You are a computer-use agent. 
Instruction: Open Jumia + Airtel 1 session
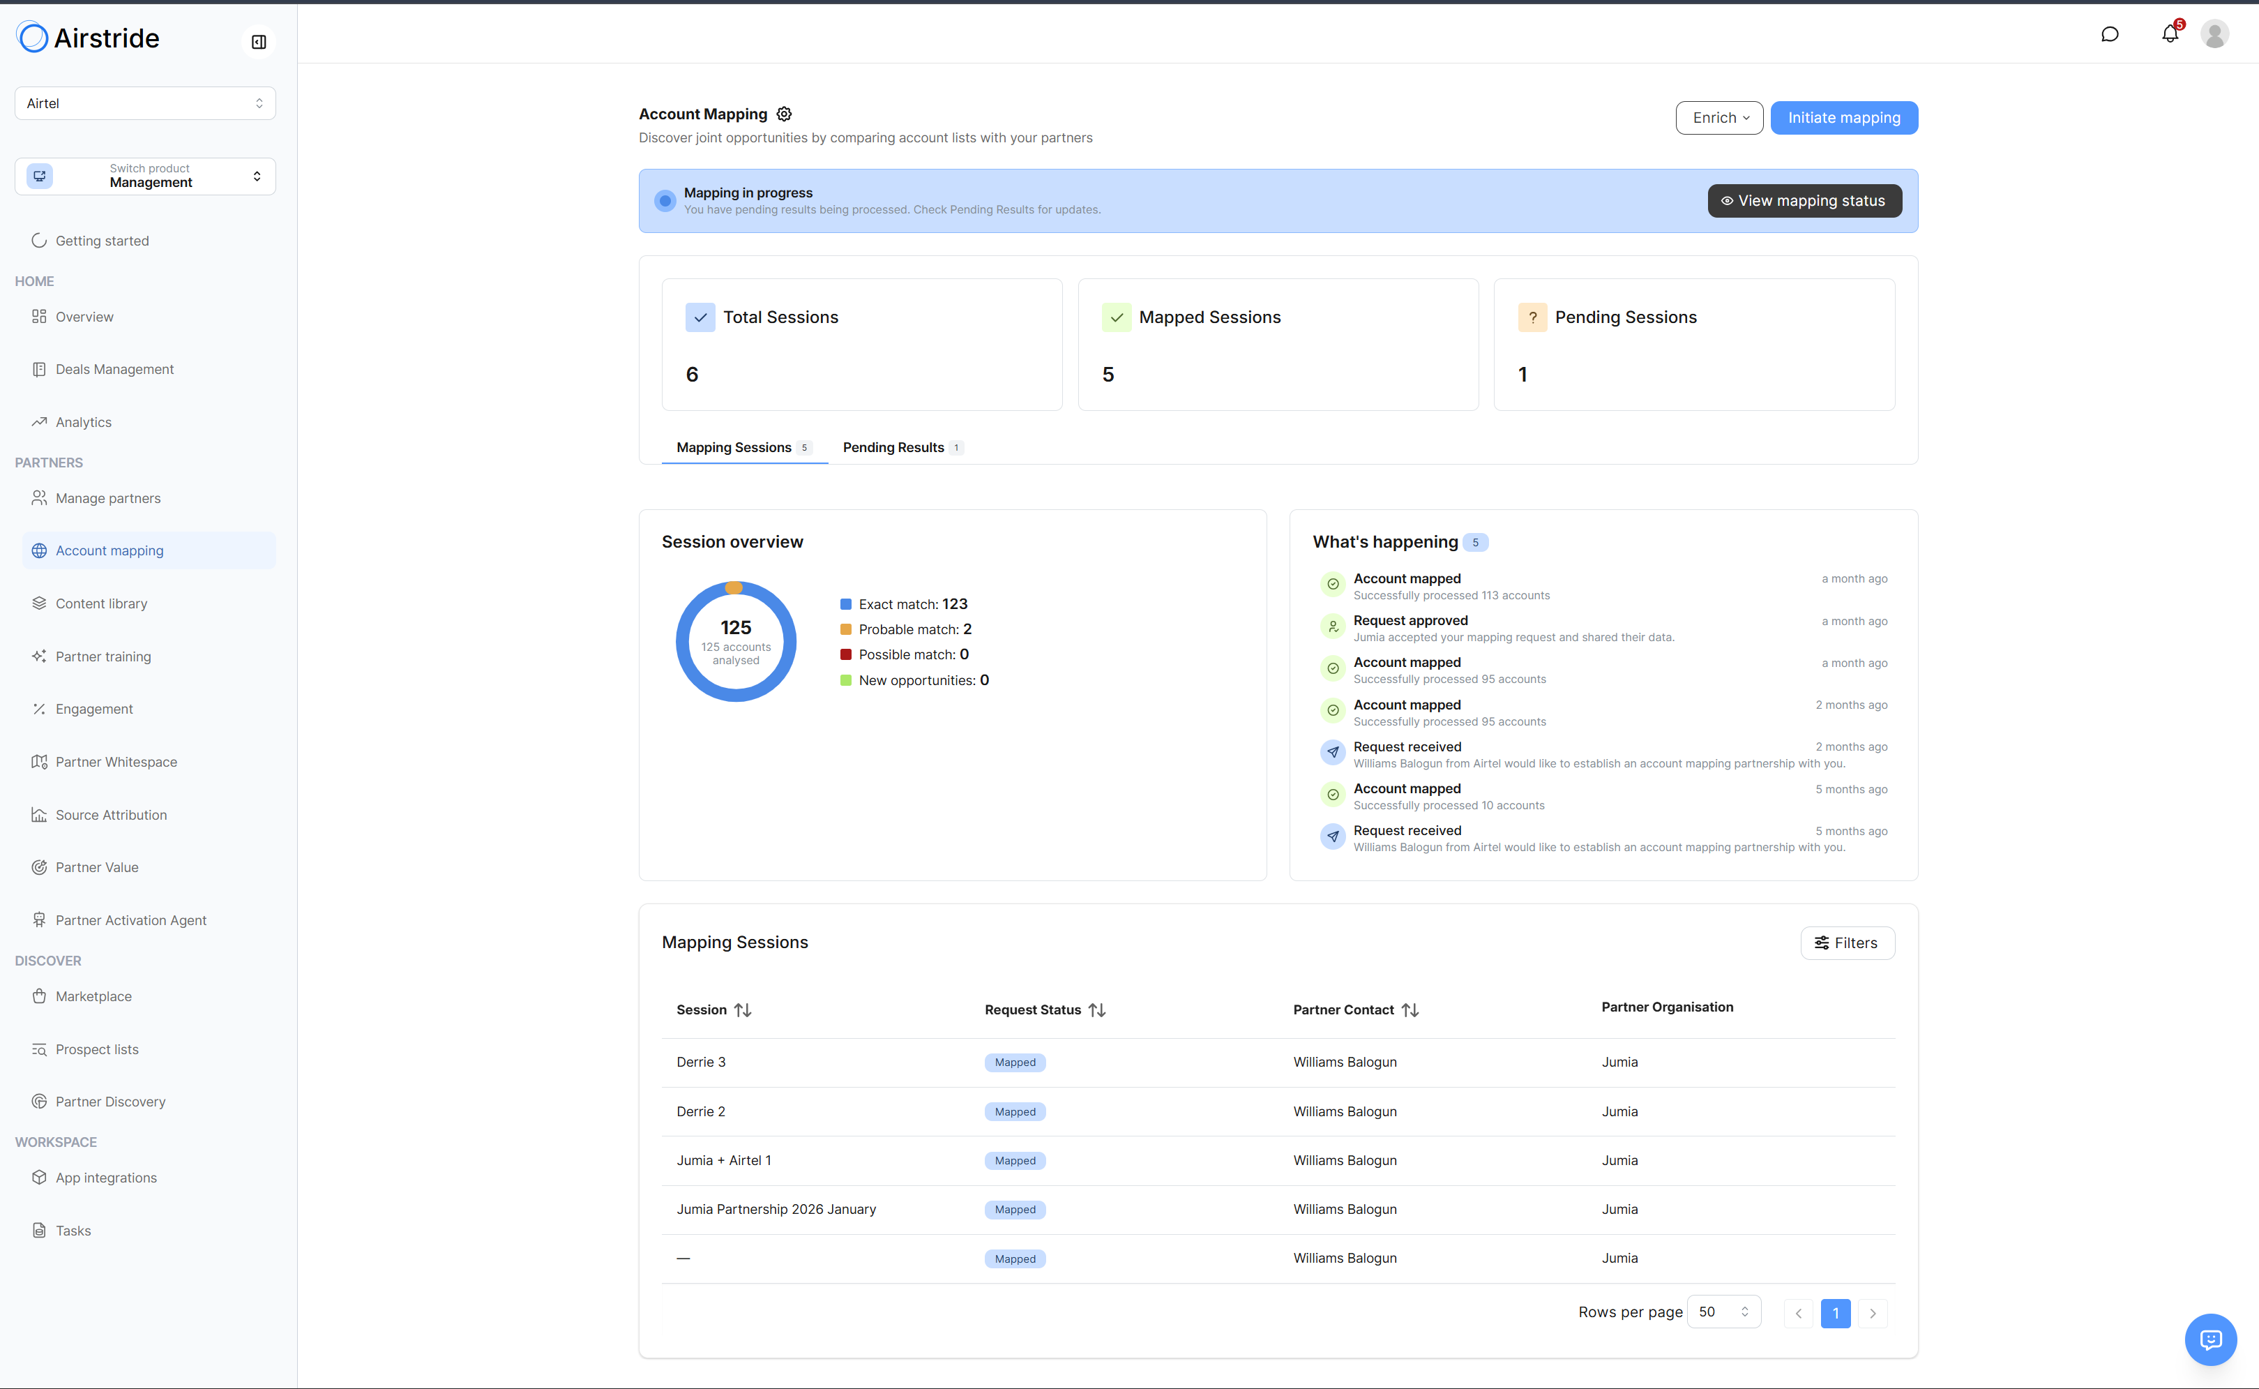[x=1277, y=1161]
